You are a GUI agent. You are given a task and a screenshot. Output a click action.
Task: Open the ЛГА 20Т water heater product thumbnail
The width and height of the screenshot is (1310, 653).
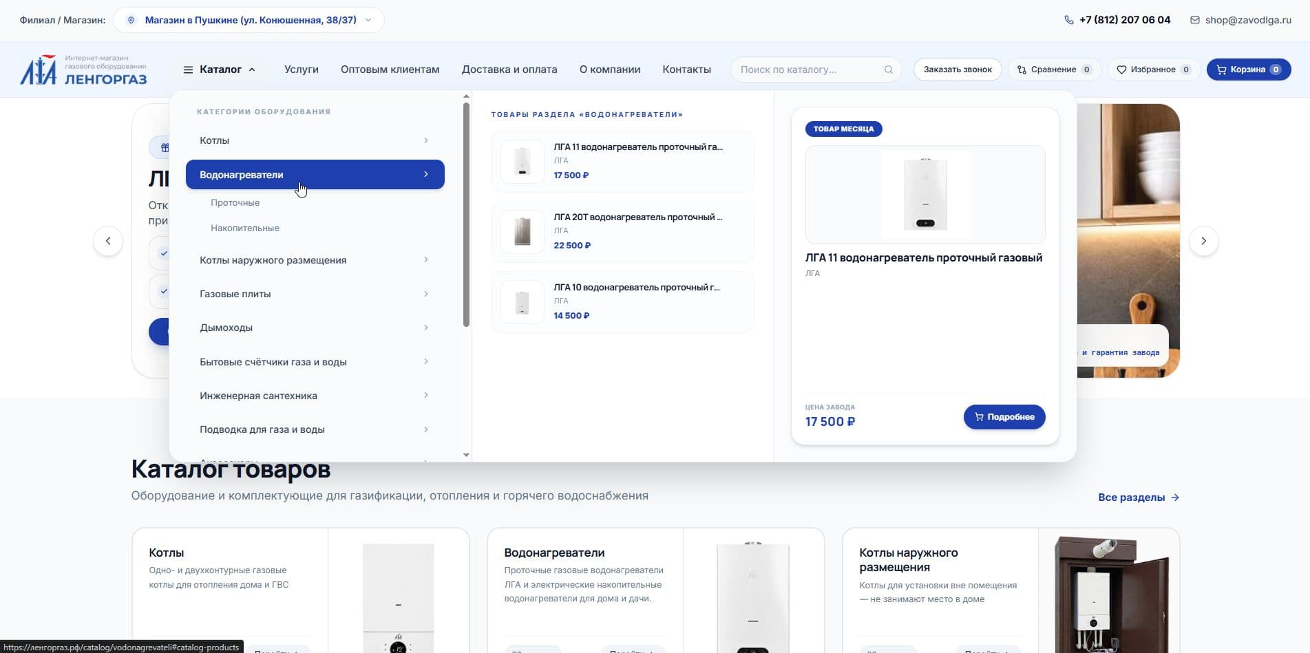(522, 232)
